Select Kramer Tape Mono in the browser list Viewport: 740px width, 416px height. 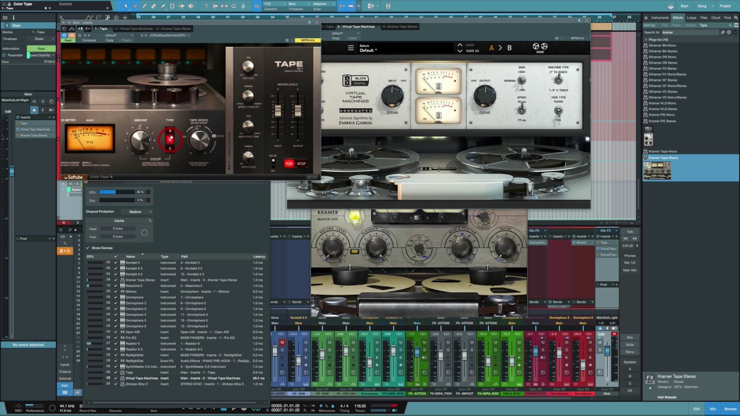(663, 151)
